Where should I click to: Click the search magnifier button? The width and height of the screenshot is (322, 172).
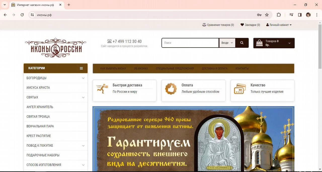point(242,43)
